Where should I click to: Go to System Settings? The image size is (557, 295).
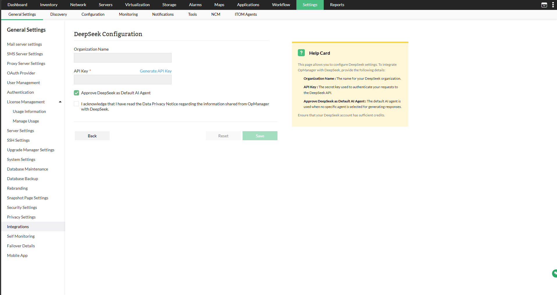pyautogui.click(x=21, y=159)
